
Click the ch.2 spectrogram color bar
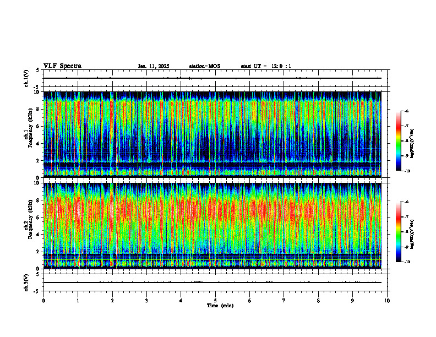point(398,232)
